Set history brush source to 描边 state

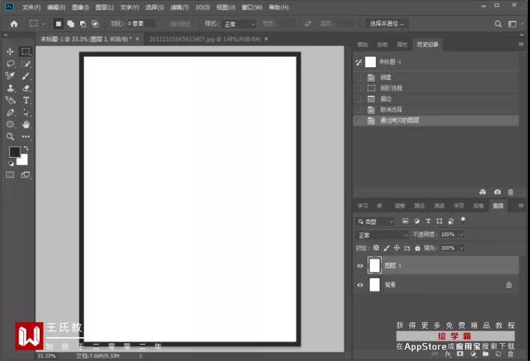359,99
